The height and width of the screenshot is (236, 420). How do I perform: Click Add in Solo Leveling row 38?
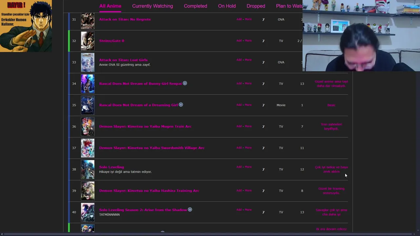[x=239, y=167]
